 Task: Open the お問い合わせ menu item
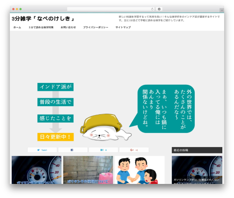tap(68, 27)
